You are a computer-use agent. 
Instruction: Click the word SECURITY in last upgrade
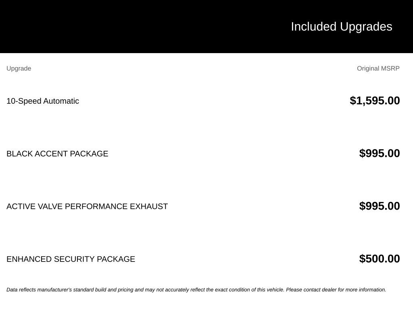[74, 259]
